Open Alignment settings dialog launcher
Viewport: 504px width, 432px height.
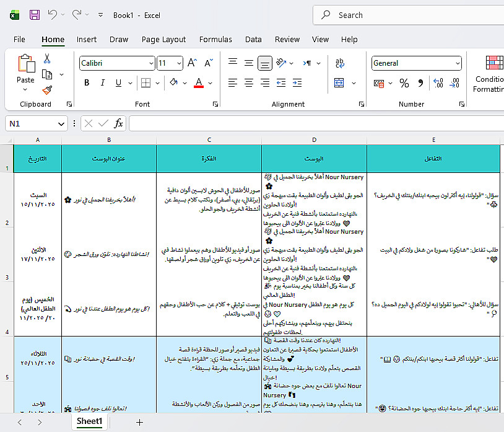click(x=362, y=104)
